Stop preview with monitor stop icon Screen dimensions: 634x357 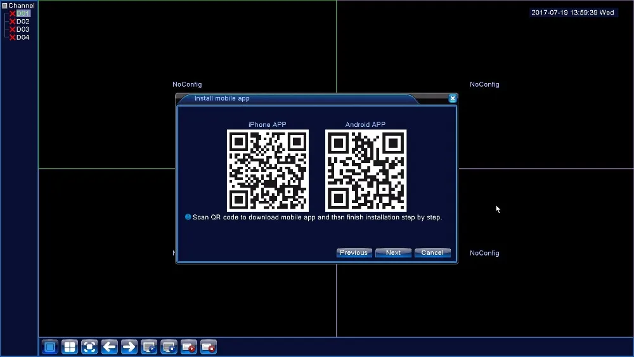point(169,347)
